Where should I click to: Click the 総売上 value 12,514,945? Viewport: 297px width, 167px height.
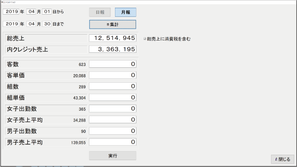coord(113,38)
